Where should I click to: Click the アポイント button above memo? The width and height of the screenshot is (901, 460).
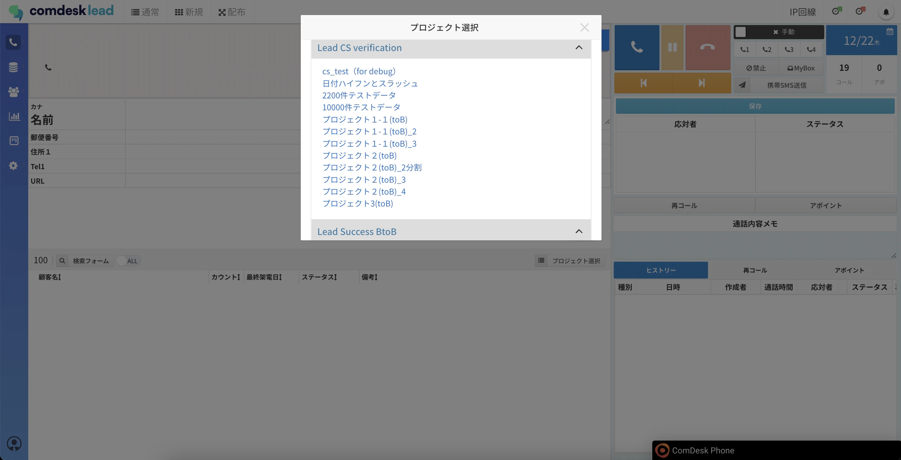point(826,205)
